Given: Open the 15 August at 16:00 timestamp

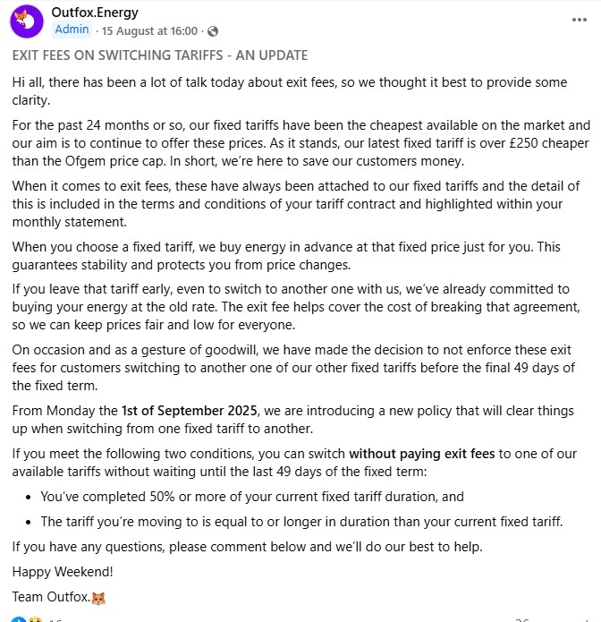Looking at the screenshot, I should 149,31.
